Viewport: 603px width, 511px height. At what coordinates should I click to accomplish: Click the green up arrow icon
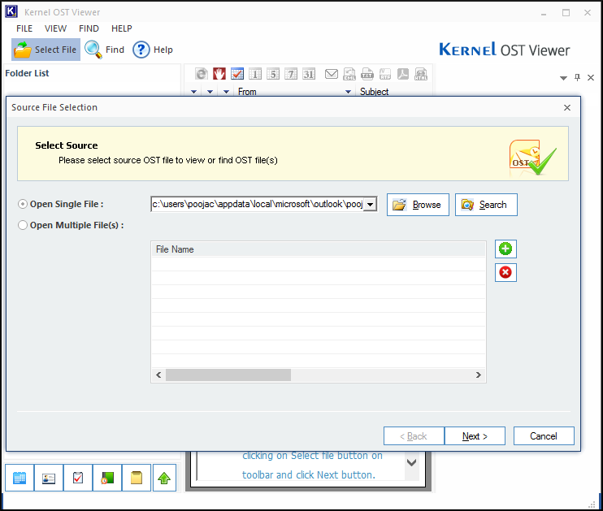tap(165, 478)
